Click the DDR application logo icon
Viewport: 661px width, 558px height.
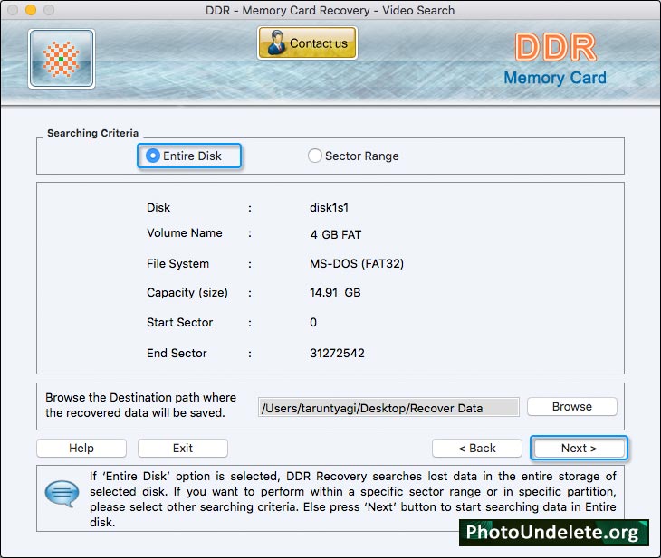[62, 59]
